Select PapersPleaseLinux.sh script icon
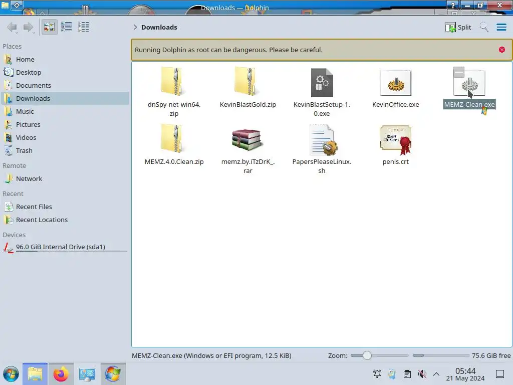513x385 pixels. (323, 139)
